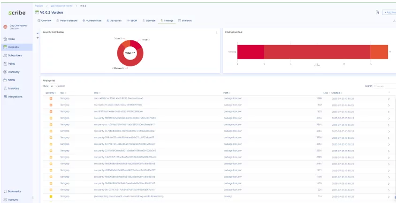The image size is (396, 203).
Task: Click the medium severity badge on line 224 row
Action: pyautogui.click(x=51, y=190)
